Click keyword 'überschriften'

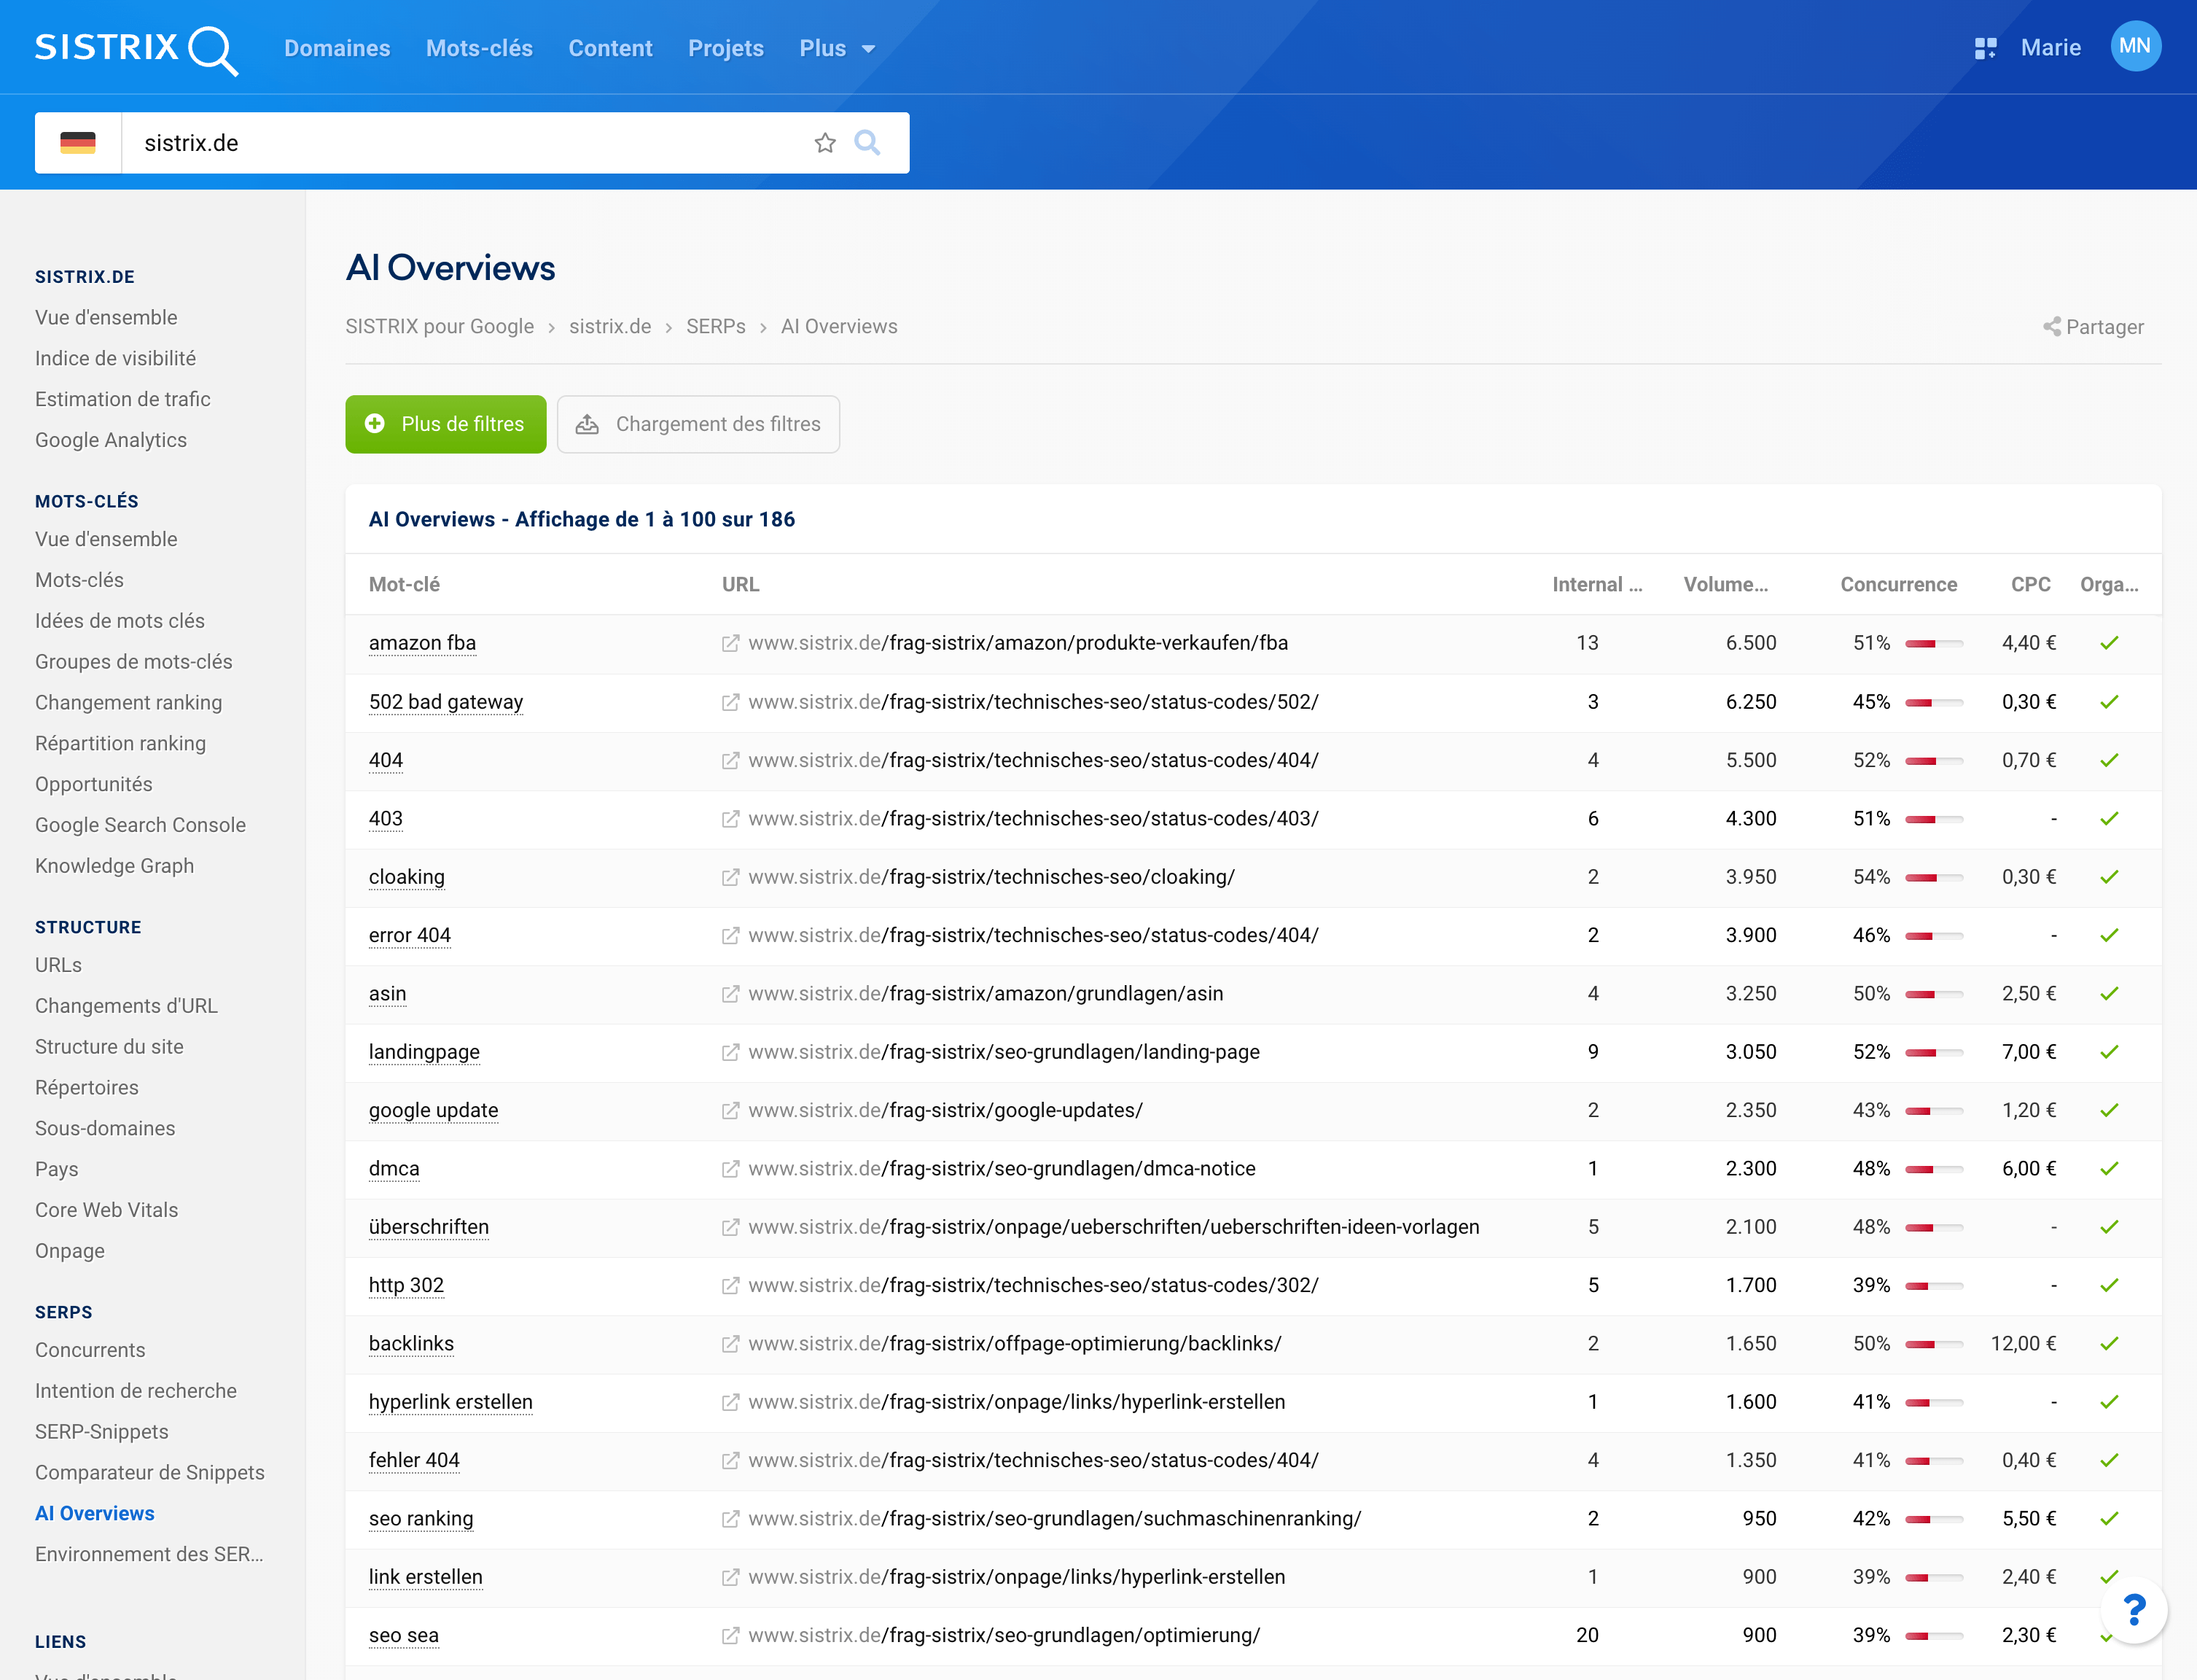click(x=429, y=1227)
